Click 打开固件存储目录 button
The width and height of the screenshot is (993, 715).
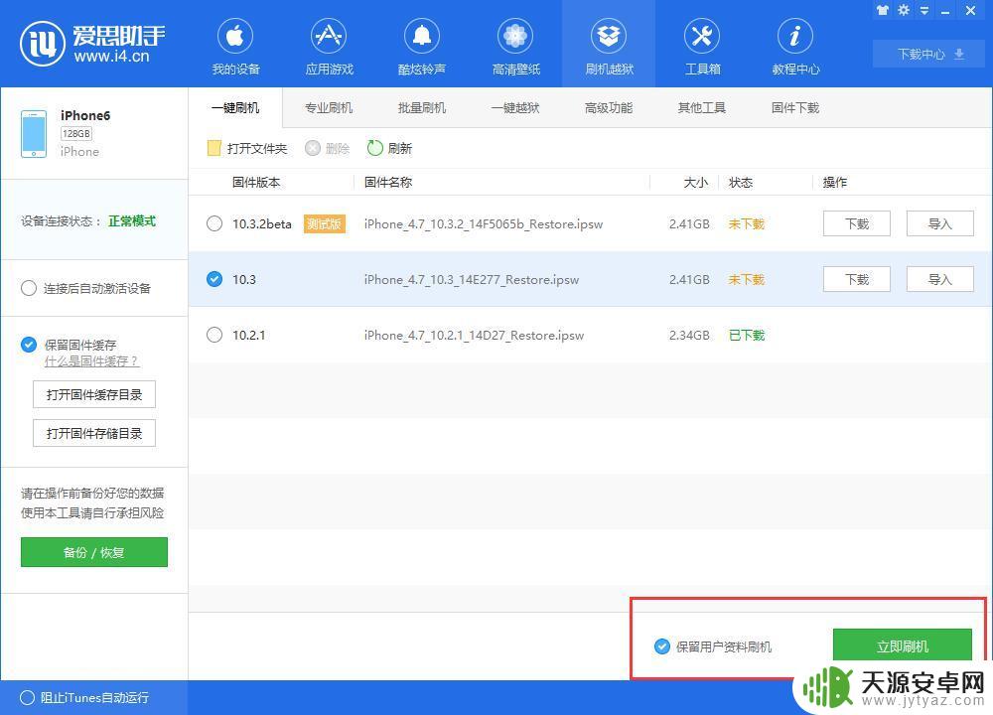pos(94,433)
